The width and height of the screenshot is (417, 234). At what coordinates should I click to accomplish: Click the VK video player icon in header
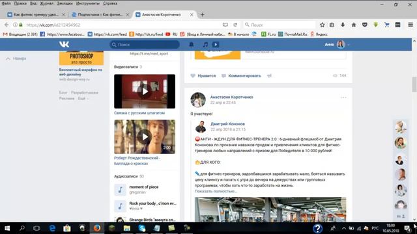pos(216,45)
